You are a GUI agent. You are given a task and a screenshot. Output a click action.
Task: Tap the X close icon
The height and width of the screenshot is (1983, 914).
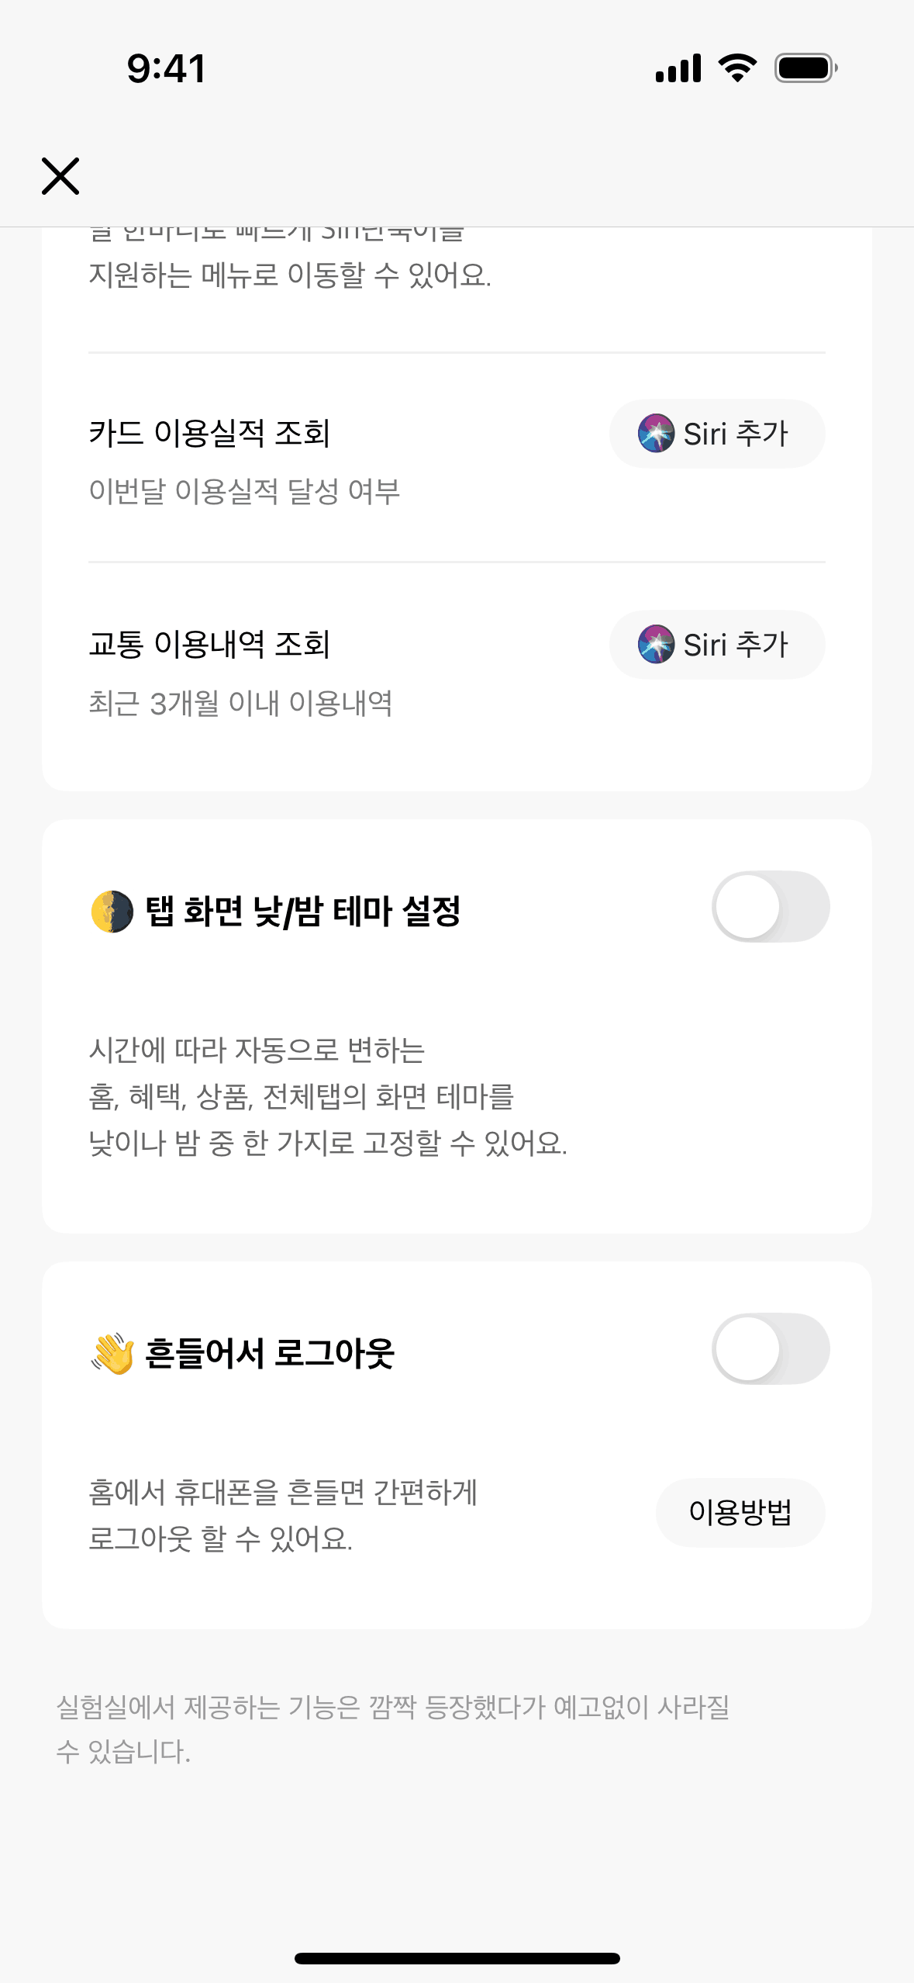pyautogui.click(x=60, y=176)
